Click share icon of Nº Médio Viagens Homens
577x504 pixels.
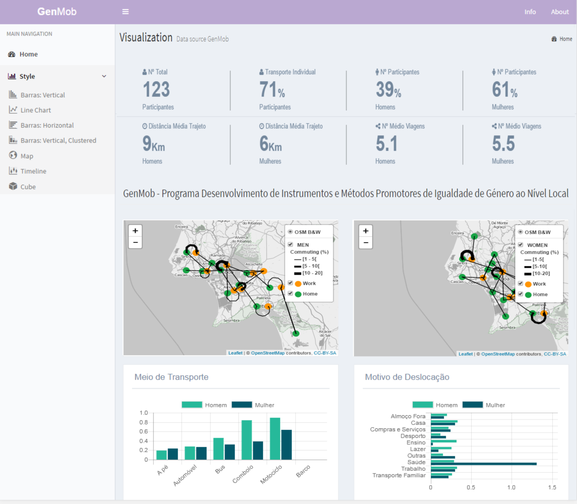click(378, 126)
